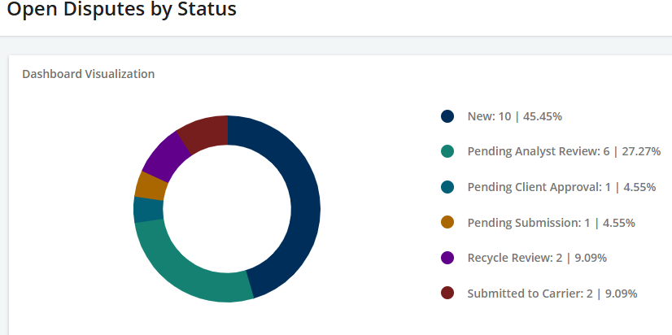This screenshot has height=335, width=672.
Task: Click the Pending Analyst Review legend dot
Action: click(447, 151)
